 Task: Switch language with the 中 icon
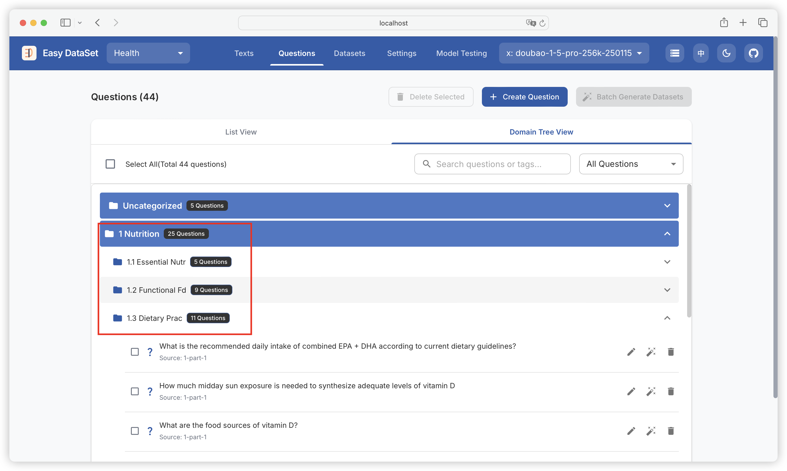pyautogui.click(x=700, y=53)
